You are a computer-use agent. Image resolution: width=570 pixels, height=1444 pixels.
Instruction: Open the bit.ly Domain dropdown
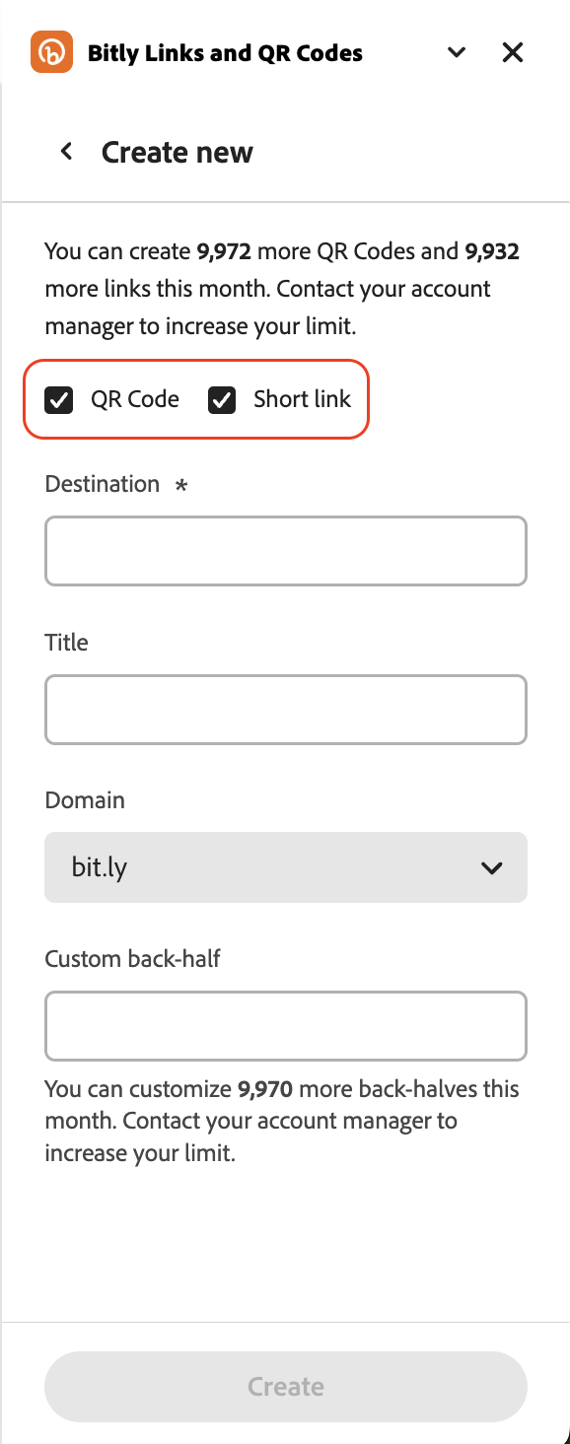click(x=286, y=867)
